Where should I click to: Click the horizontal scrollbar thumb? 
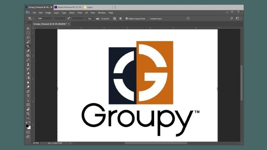[x=156, y=143]
